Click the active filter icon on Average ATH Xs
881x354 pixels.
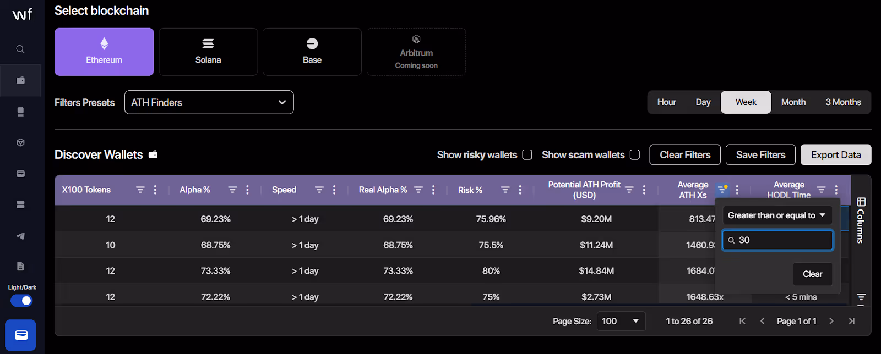pos(722,190)
